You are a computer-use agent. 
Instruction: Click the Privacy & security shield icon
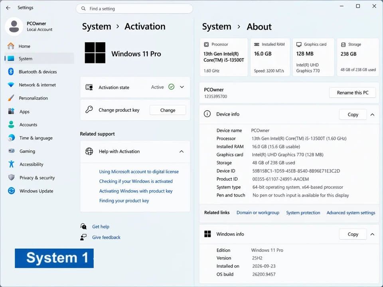(11, 177)
